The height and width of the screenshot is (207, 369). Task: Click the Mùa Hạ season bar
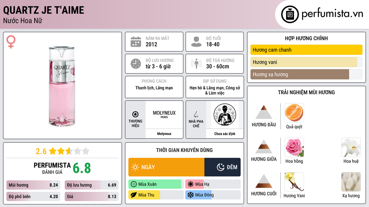(x=213, y=184)
